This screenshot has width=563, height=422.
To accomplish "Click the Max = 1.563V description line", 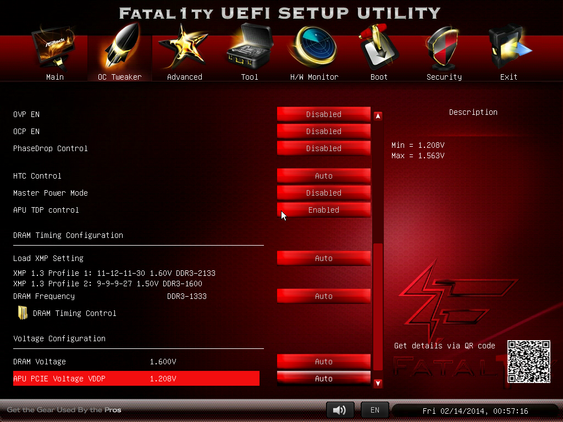I will coord(418,156).
